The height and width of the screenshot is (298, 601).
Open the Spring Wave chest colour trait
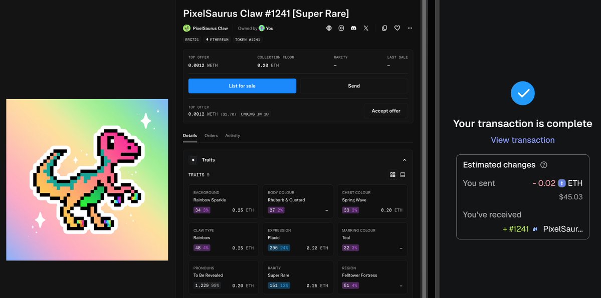point(372,201)
